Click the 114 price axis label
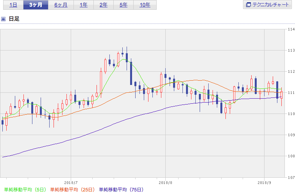The width and height of the screenshot is (295, 193). (291, 29)
